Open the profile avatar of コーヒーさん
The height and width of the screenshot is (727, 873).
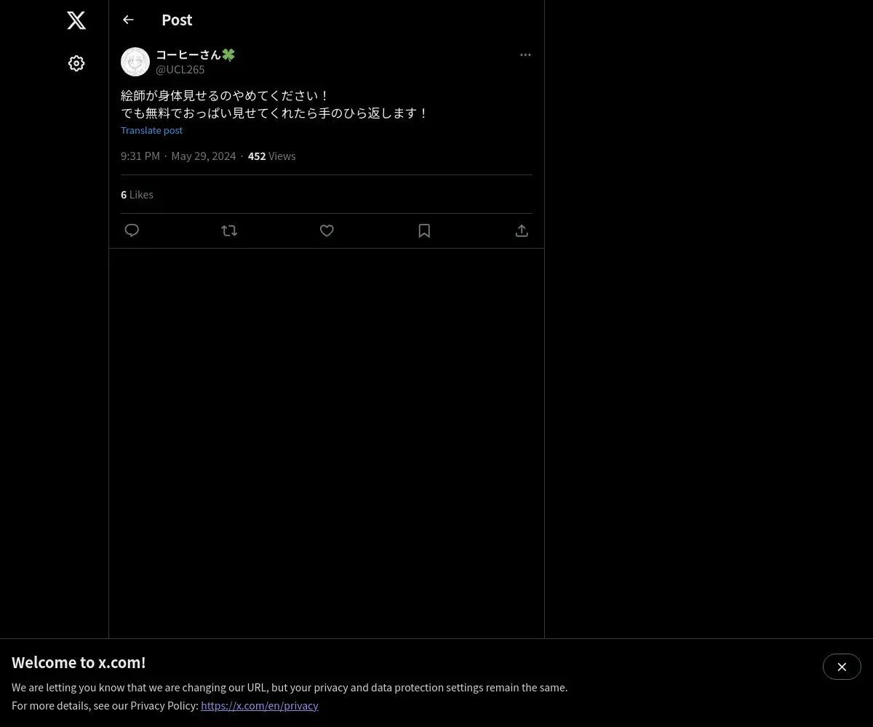(135, 62)
